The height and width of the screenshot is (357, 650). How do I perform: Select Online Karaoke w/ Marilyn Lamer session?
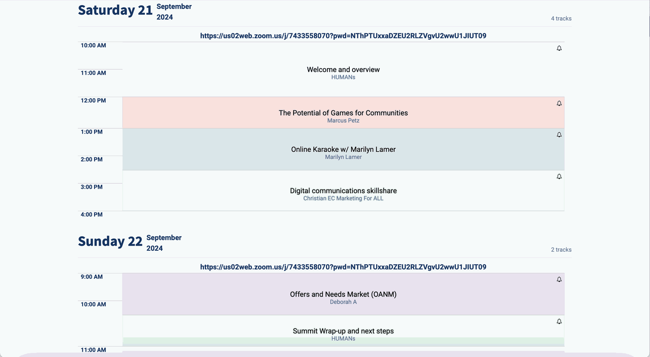click(x=343, y=150)
